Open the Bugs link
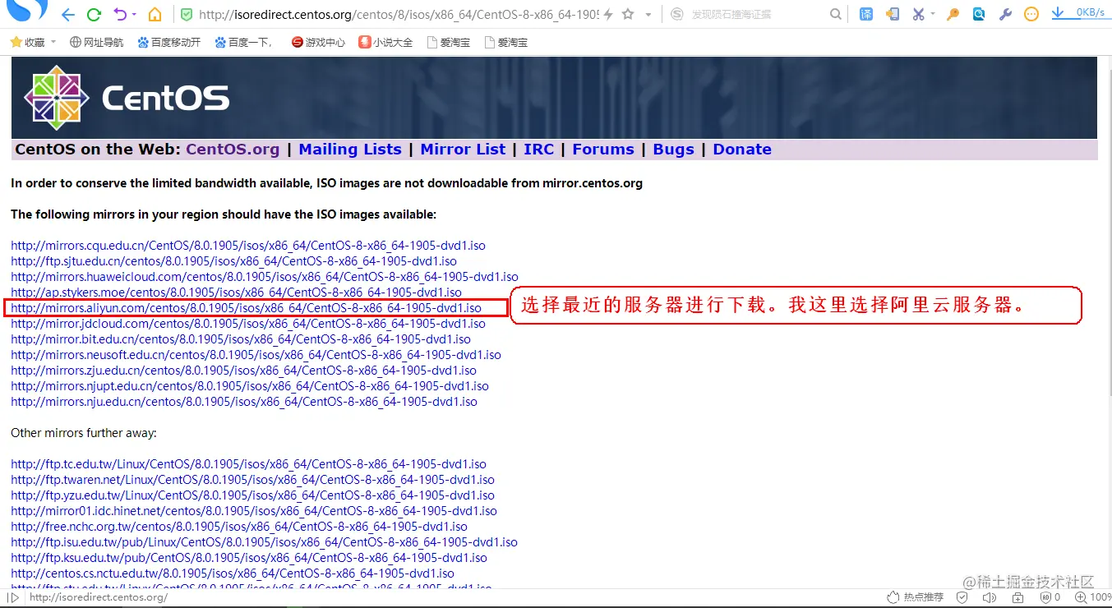 [673, 150]
